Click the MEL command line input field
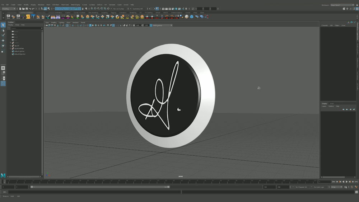The image size is (359, 202). click(95, 192)
